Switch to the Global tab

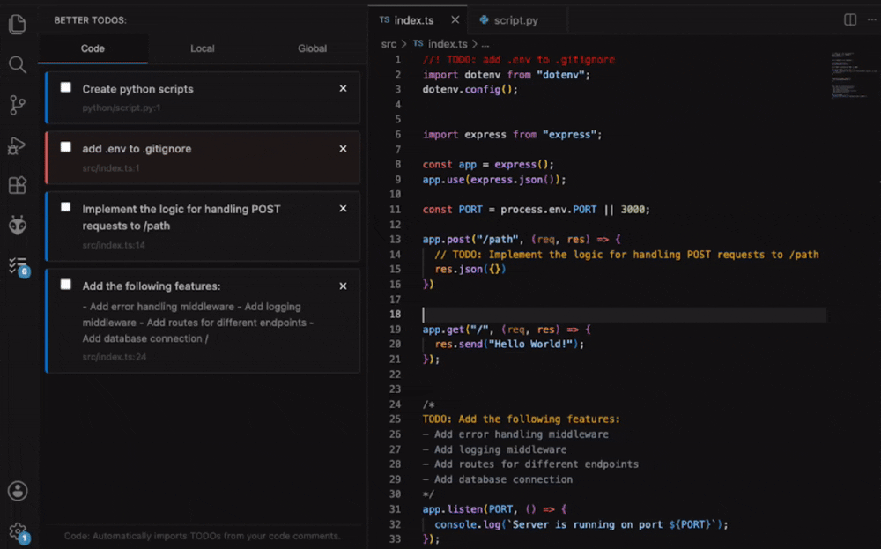click(x=312, y=48)
